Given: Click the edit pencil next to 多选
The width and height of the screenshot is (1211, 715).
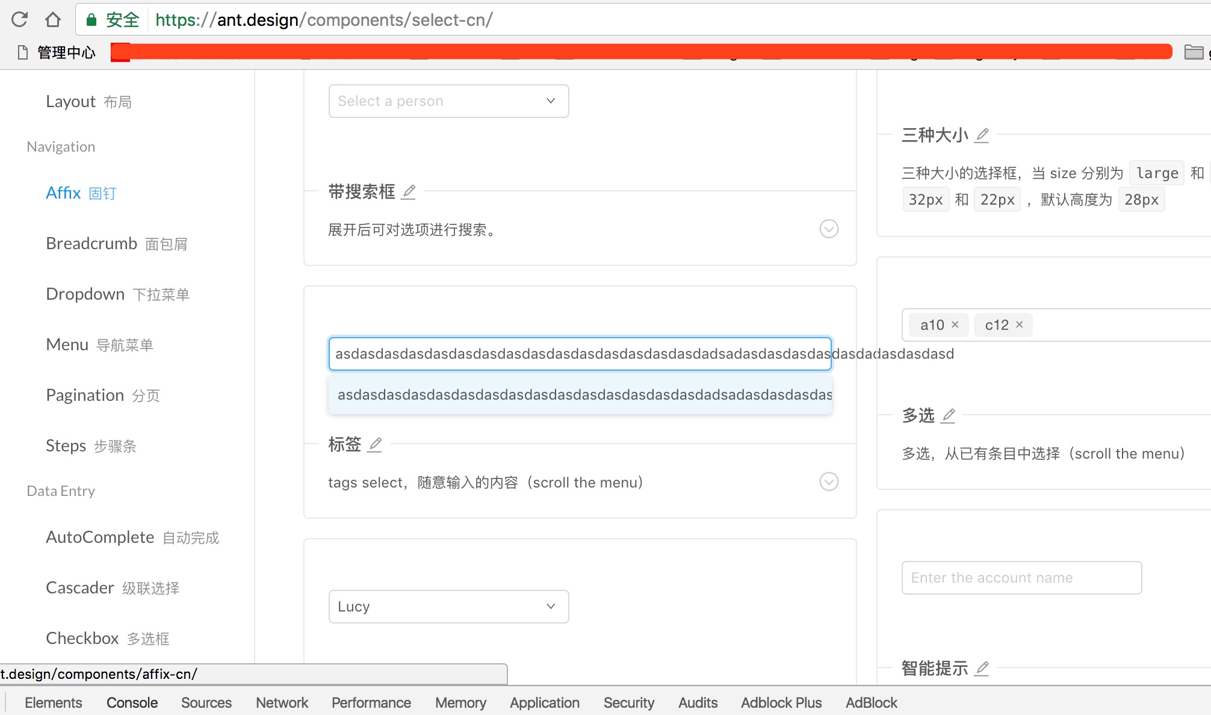Looking at the screenshot, I should [x=948, y=416].
